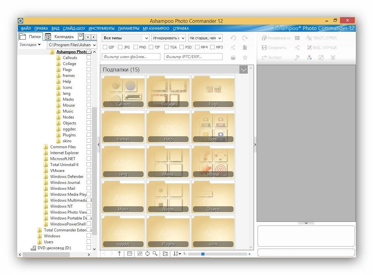Click the share icon beside file type checkboxes
This screenshot has width=373, height=275.
click(233, 48)
